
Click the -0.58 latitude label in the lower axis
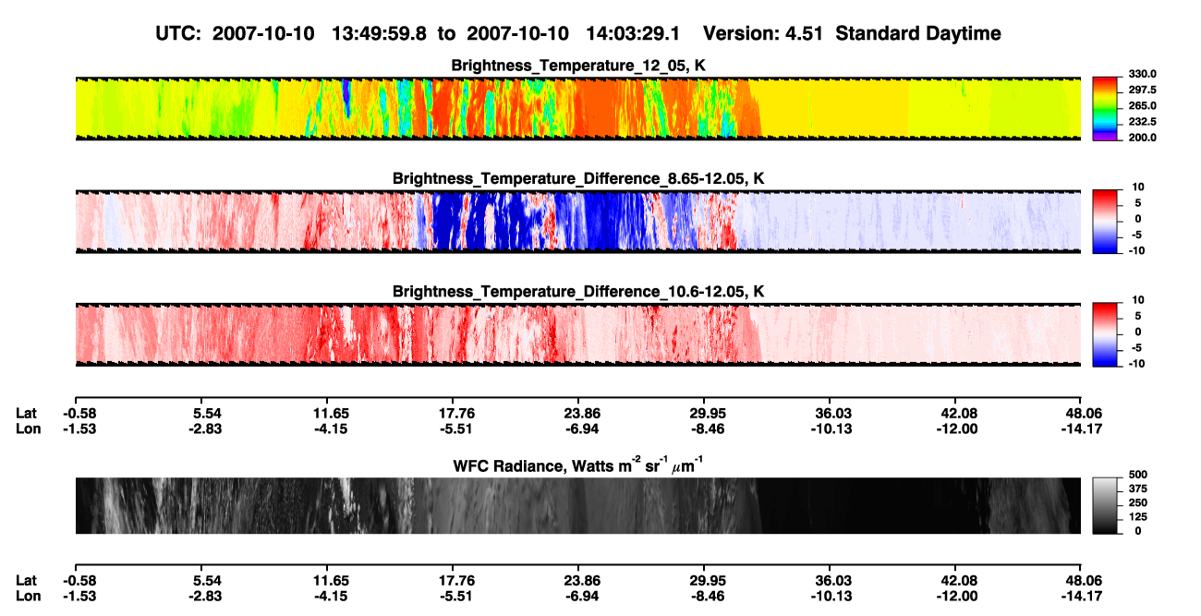[75, 580]
